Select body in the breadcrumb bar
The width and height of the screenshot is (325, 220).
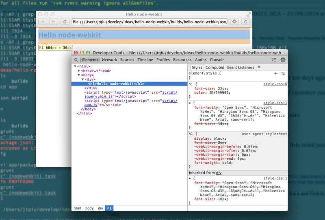[x=89, y=208]
